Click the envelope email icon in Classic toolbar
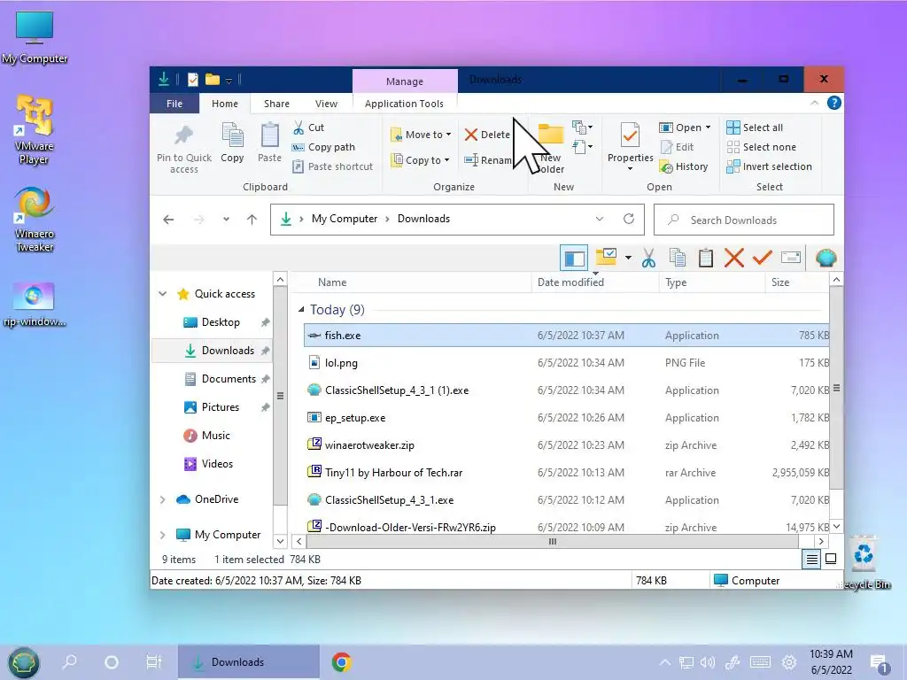Image resolution: width=907 pixels, height=680 pixels. click(x=791, y=258)
